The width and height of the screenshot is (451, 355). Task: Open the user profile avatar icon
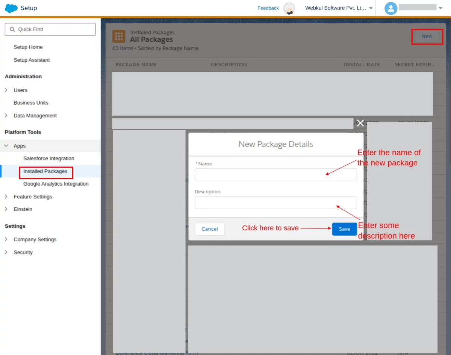coord(391,8)
